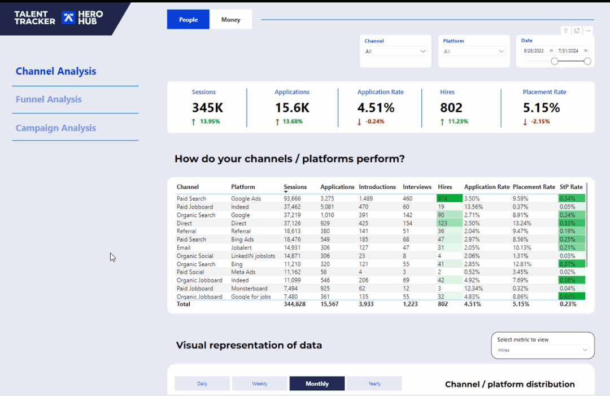Choose the Yearly time granularity
Screen dimensions: 610x396
coord(374,384)
